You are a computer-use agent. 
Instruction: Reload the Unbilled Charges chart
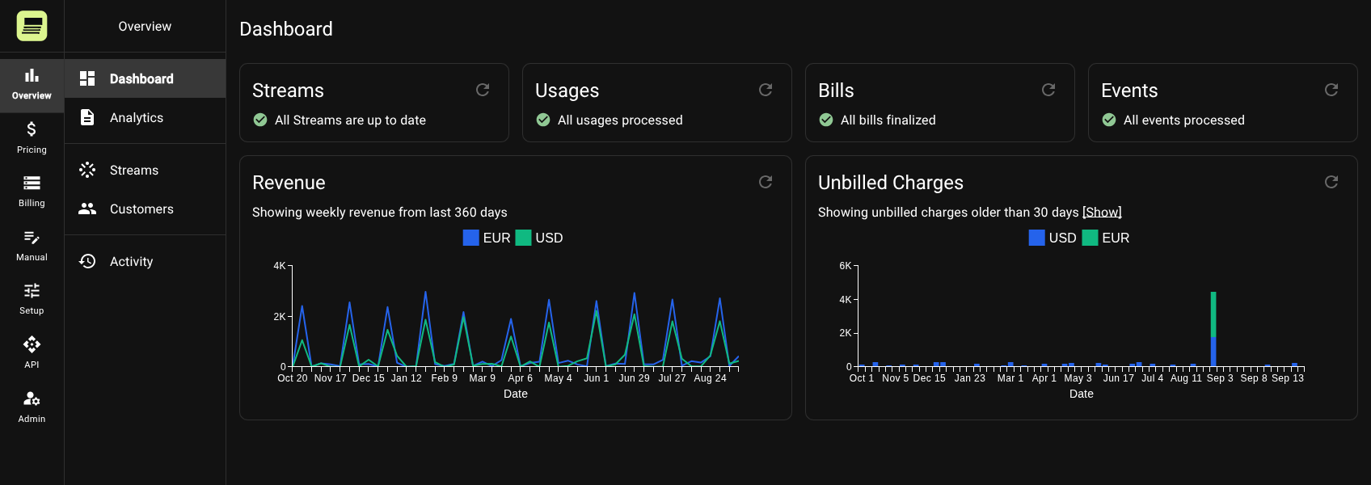coord(1331,182)
